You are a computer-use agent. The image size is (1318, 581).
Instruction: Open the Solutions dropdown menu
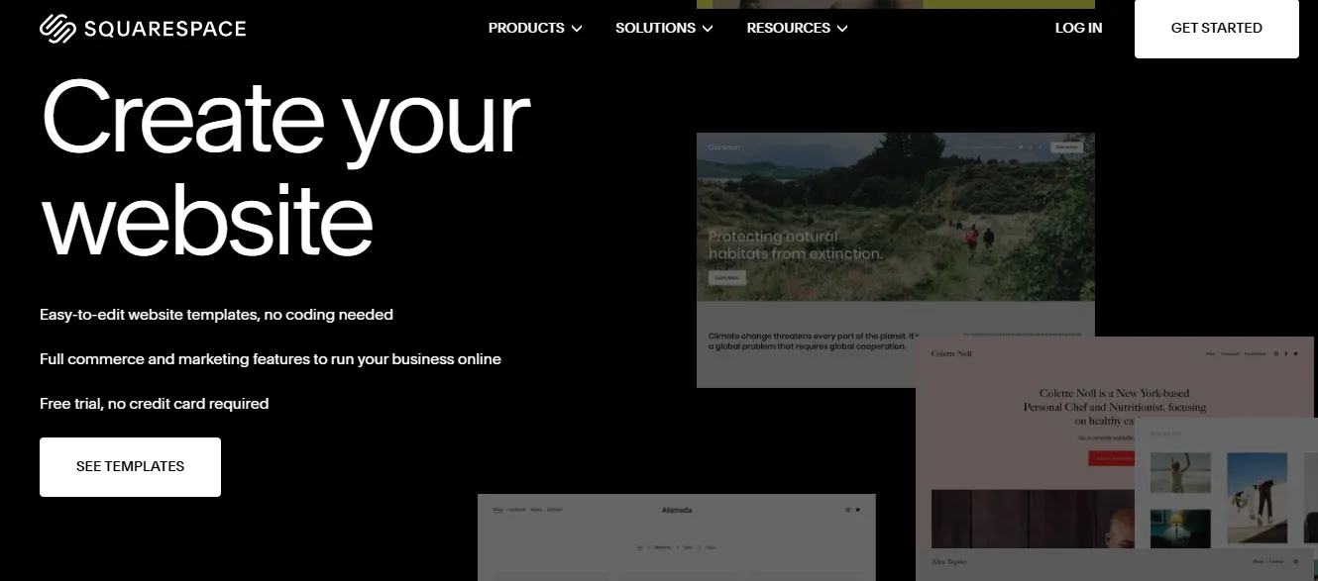click(664, 28)
